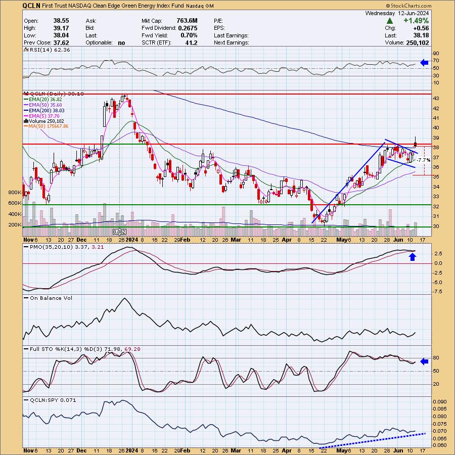Click the date 'Wednesday 12-Jun-2024'
455x455 pixels.
pyautogui.click(x=397, y=13)
